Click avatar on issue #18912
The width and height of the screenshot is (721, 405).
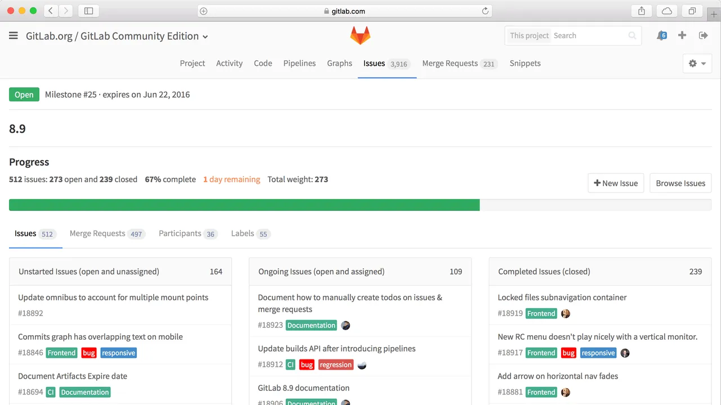coord(362,364)
